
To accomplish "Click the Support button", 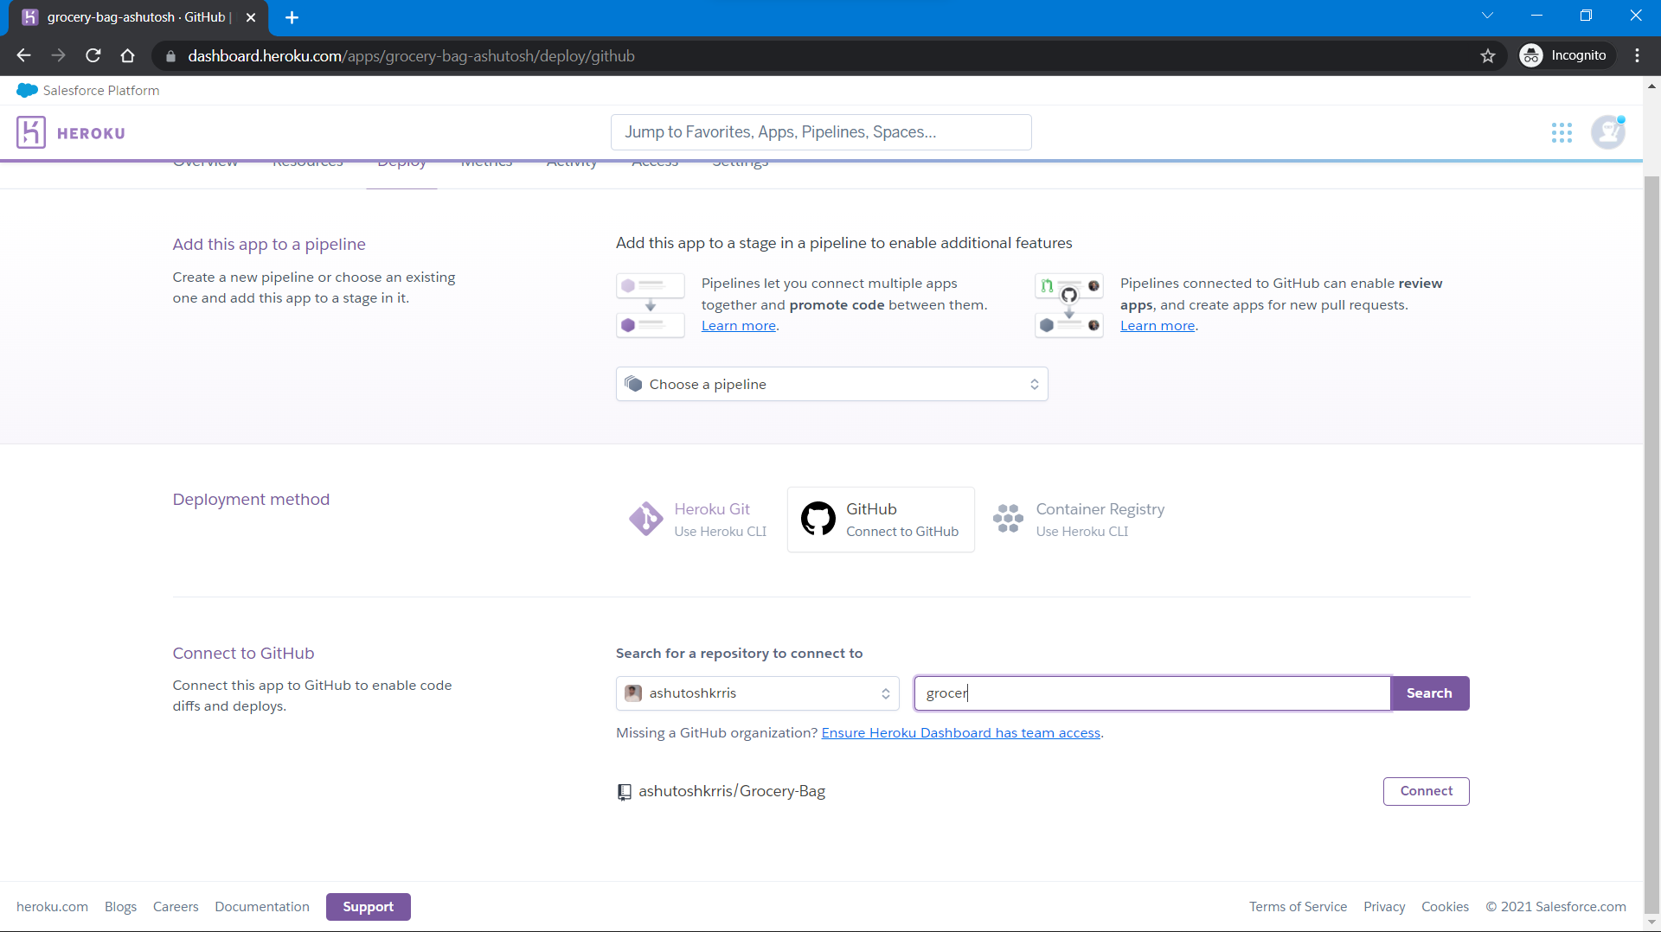I will coord(368,907).
